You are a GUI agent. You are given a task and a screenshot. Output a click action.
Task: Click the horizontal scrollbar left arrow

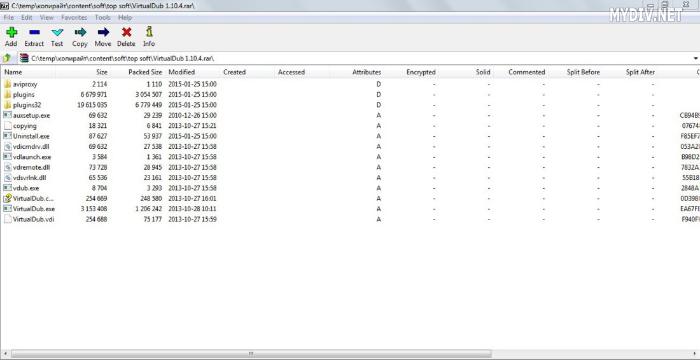click(x=4, y=354)
